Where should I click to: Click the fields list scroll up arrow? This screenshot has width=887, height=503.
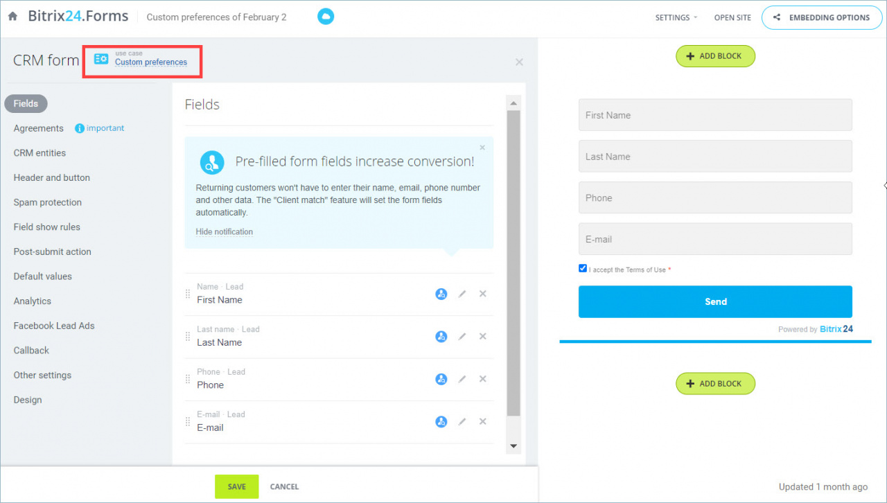click(x=513, y=103)
